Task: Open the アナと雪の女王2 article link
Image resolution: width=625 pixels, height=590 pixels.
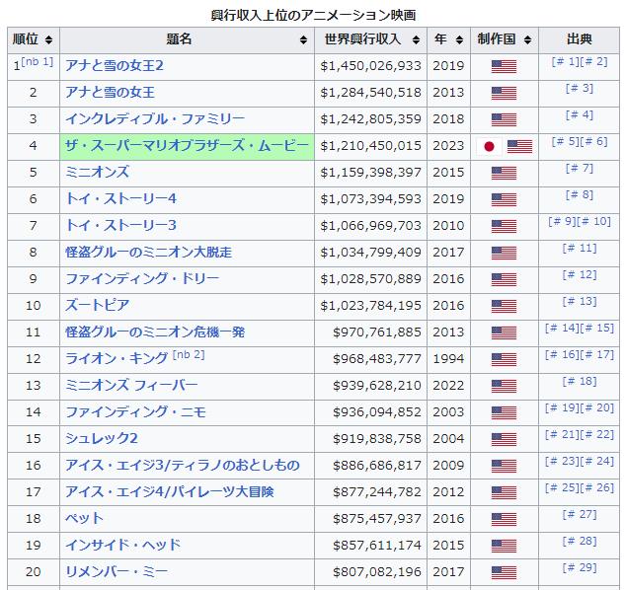Action: click(115, 66)
